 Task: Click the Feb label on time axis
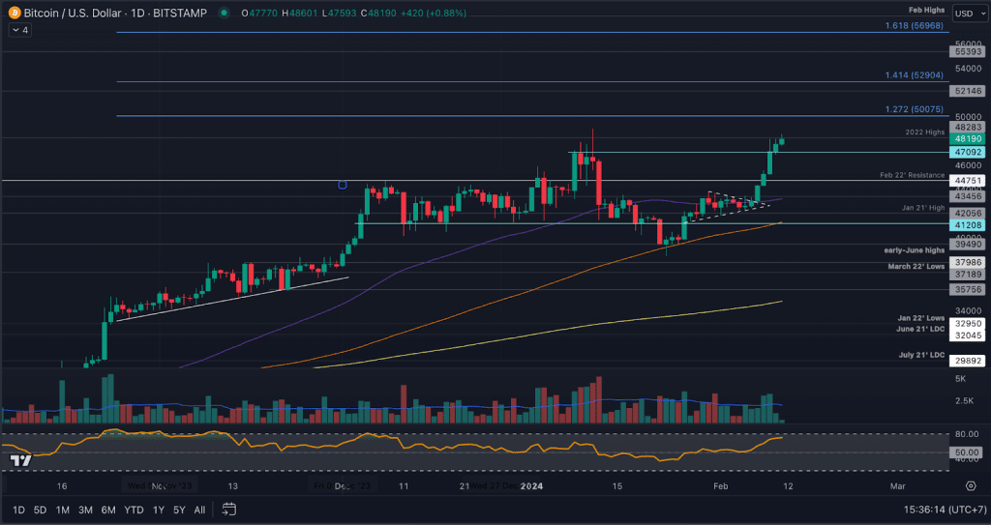(720, 485)
